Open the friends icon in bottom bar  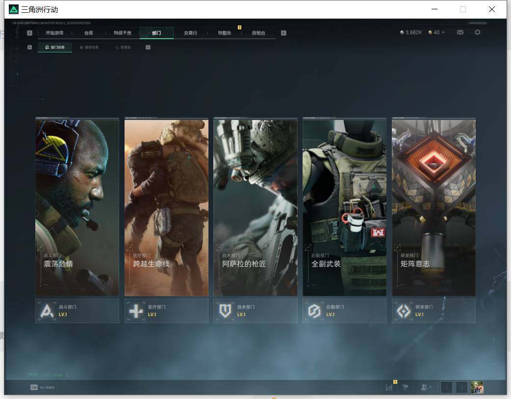point(425,387)
